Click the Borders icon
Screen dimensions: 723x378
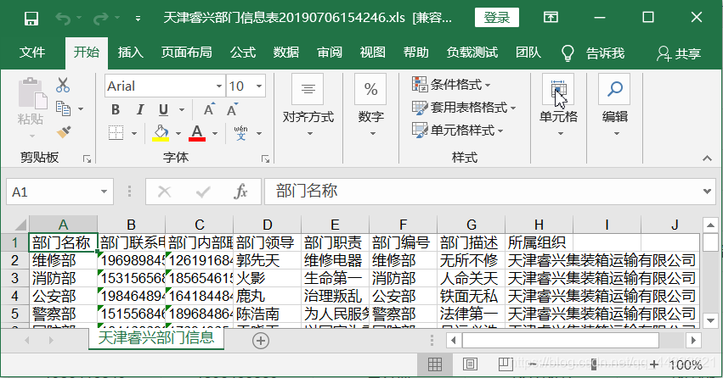pyautogui.click(x=116, y=133)
